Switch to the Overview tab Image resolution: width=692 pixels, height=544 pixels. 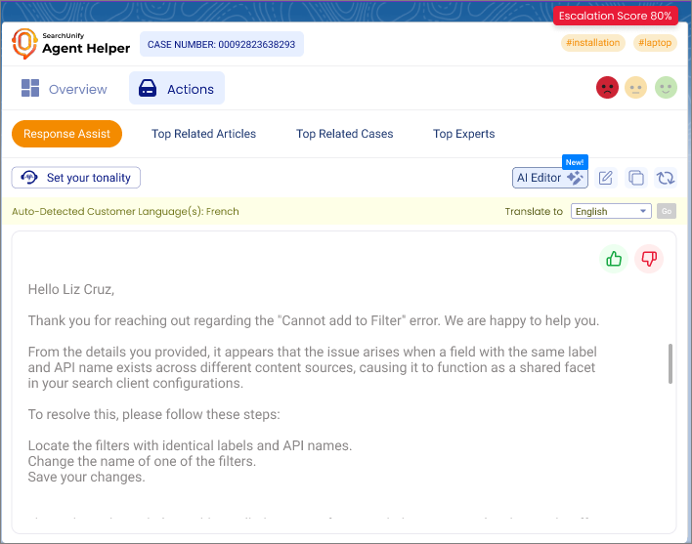pos(65,89)
